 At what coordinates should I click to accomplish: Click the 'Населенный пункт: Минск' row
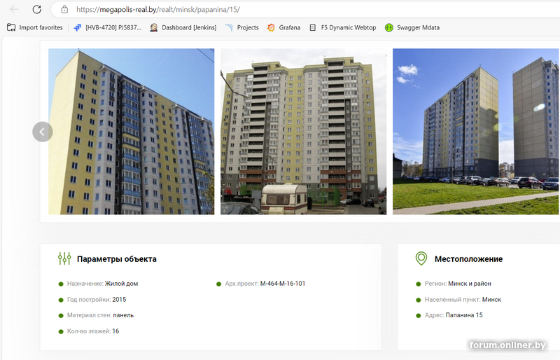[x=459, y=299]
